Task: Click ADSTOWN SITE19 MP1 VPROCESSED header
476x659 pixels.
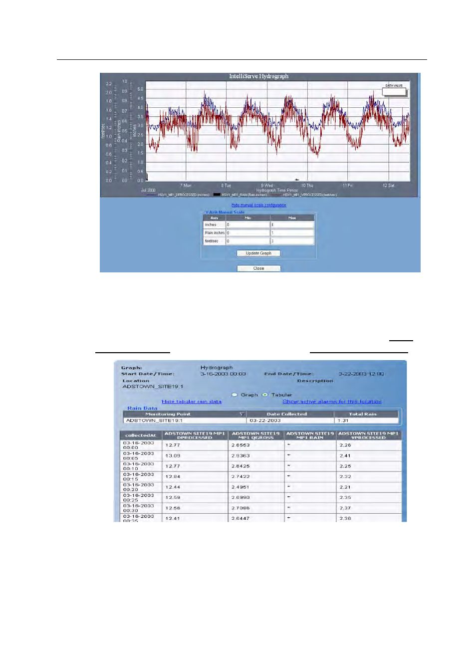Action: click(x=368, y=436)
